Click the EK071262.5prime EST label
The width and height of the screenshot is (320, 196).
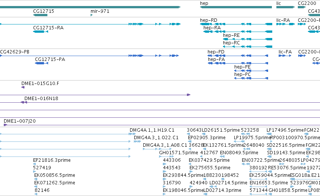55,183
